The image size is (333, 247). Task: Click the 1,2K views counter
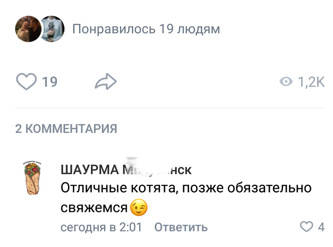tap(311, 82)
